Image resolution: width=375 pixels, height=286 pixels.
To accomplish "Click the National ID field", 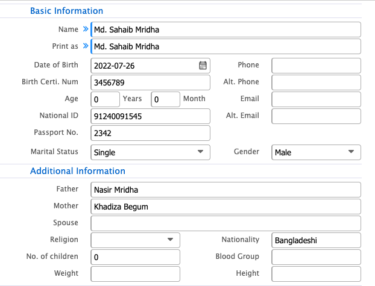I will pyautogui.click(x=150, y=116).
